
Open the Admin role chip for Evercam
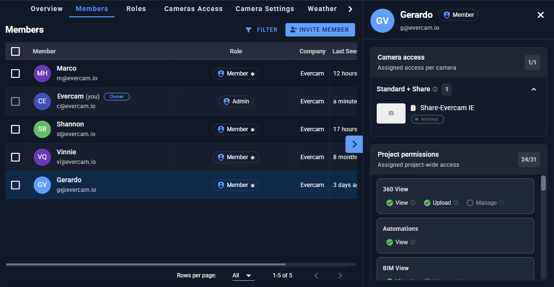point(235,101)
